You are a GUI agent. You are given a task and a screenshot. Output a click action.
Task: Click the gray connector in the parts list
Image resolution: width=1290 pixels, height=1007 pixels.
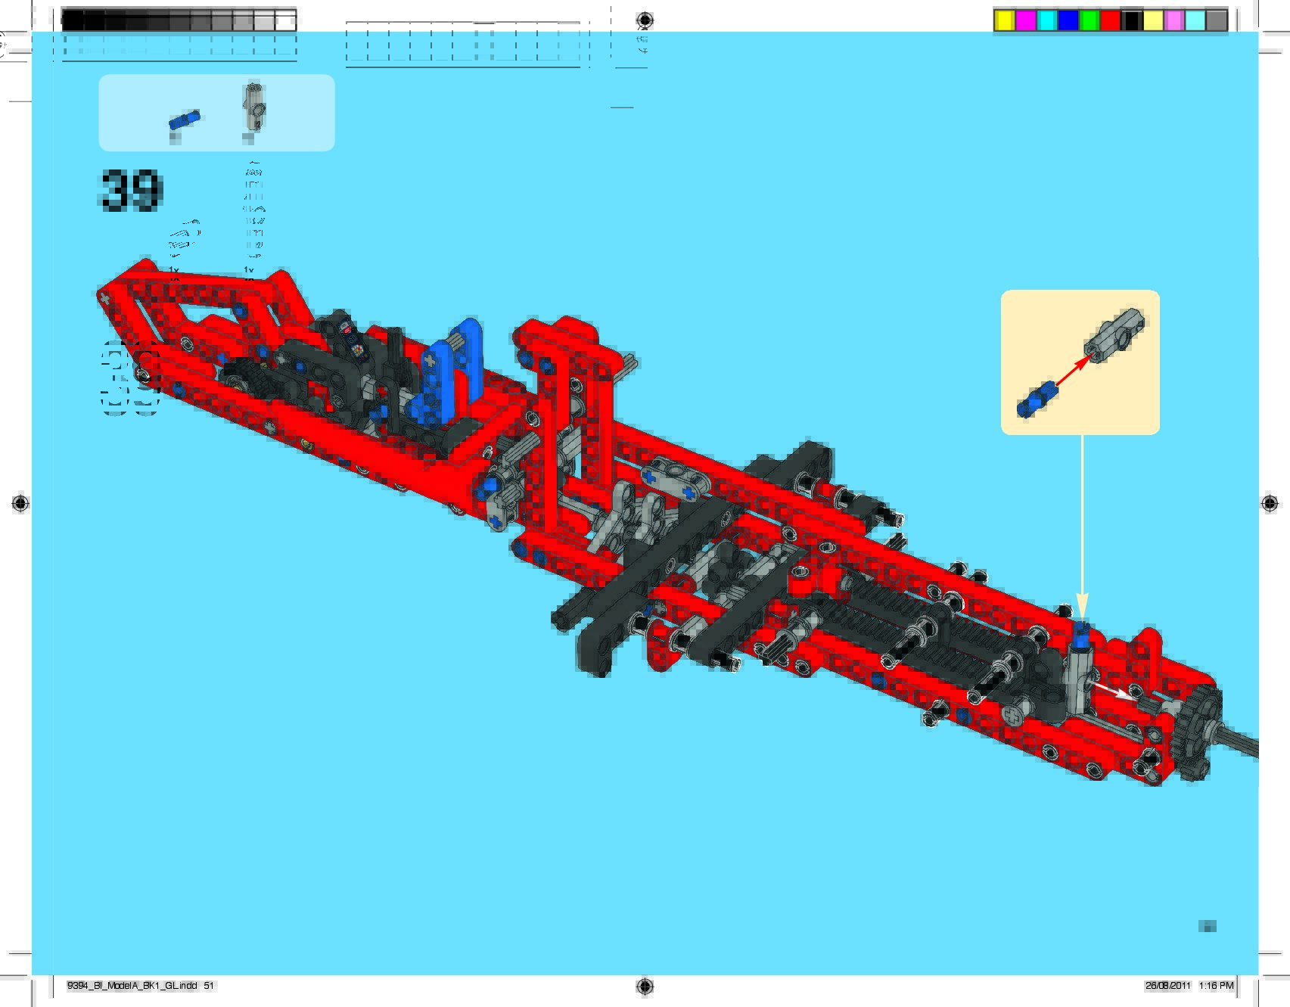(x=254, y=107)
